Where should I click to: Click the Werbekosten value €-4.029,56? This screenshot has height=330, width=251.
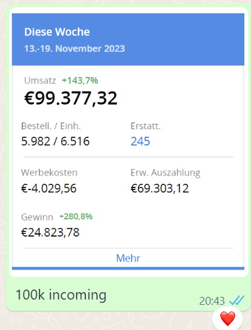(48, 188)
